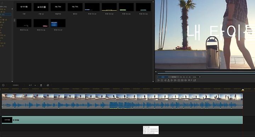Click the timeline playhead marker

click(x=243, y=90)
